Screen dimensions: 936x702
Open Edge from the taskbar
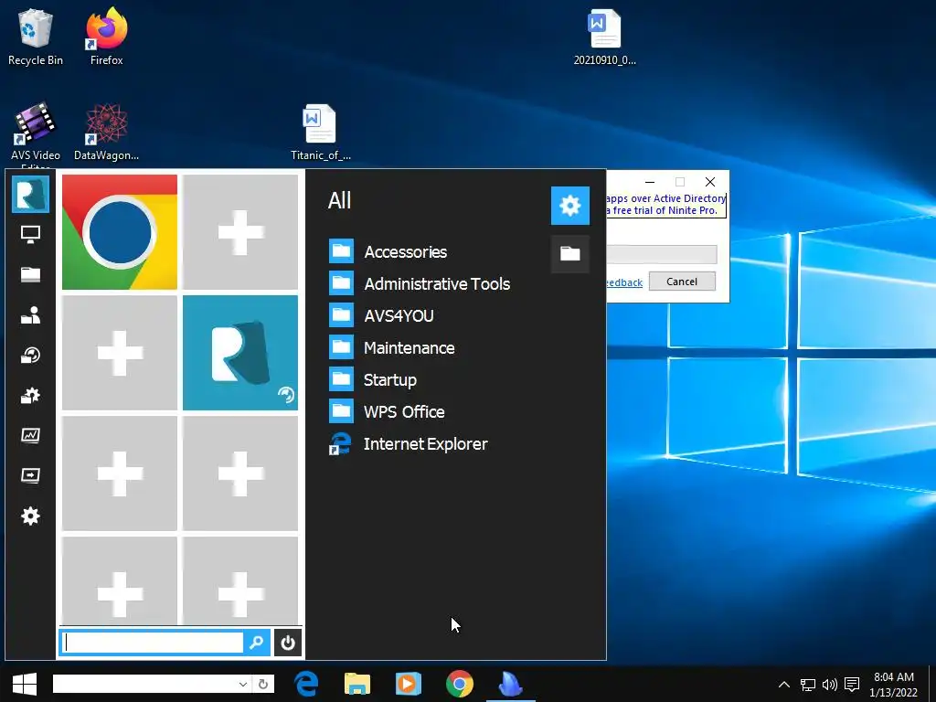307,684
